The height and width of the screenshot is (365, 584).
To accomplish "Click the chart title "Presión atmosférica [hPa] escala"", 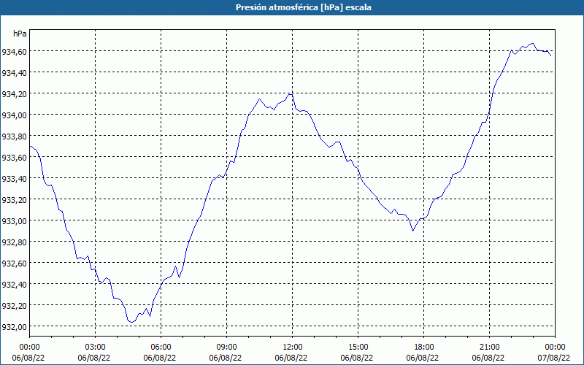I will point(303,7).
